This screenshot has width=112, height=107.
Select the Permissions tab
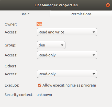click(81, 14)
